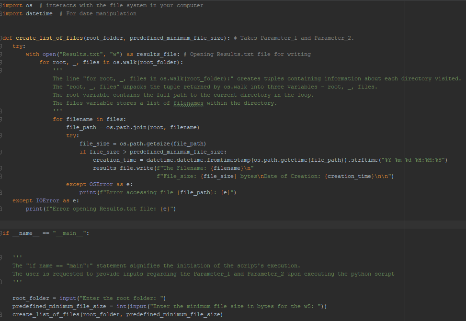Collapse the fold marker beside 'for filename in files'
This screenshot has width=466, height=321.
pos(1,120)
